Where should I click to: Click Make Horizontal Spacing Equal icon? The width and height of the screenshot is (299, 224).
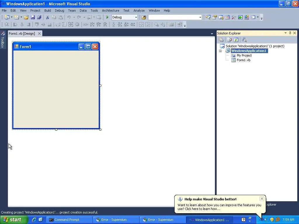click(86, 24)
